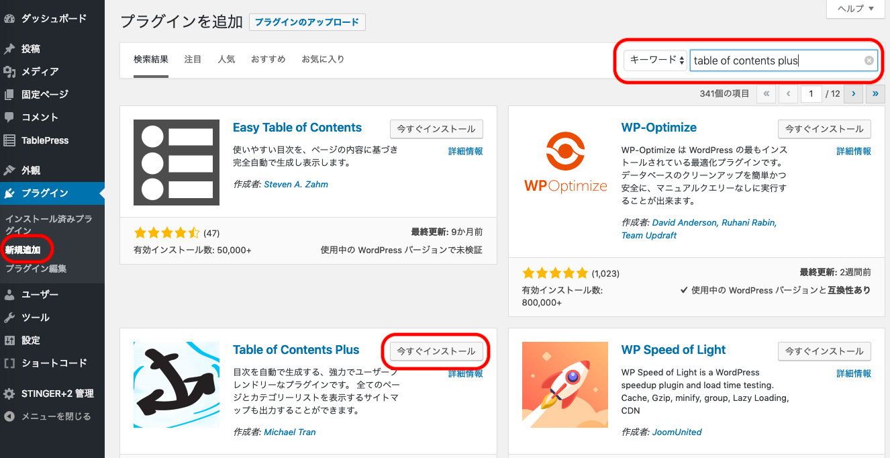Open the 設定 menu item
The image size is (890, 458).
click(52, 340)
